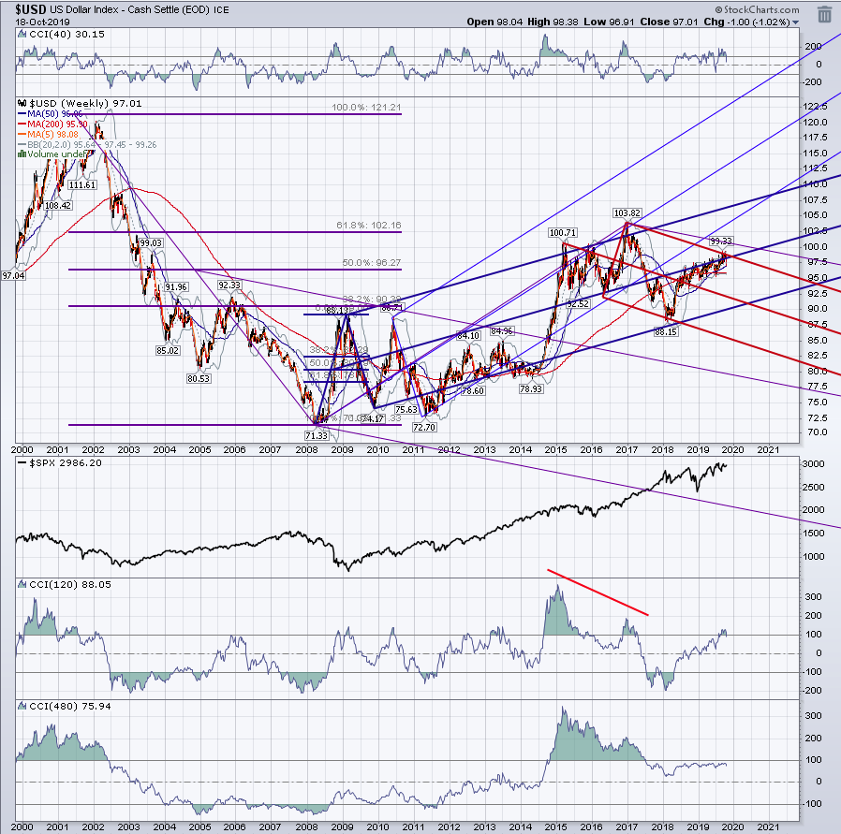Click the CCI(40) 30.15 panel label

click(x=67, y=34)
